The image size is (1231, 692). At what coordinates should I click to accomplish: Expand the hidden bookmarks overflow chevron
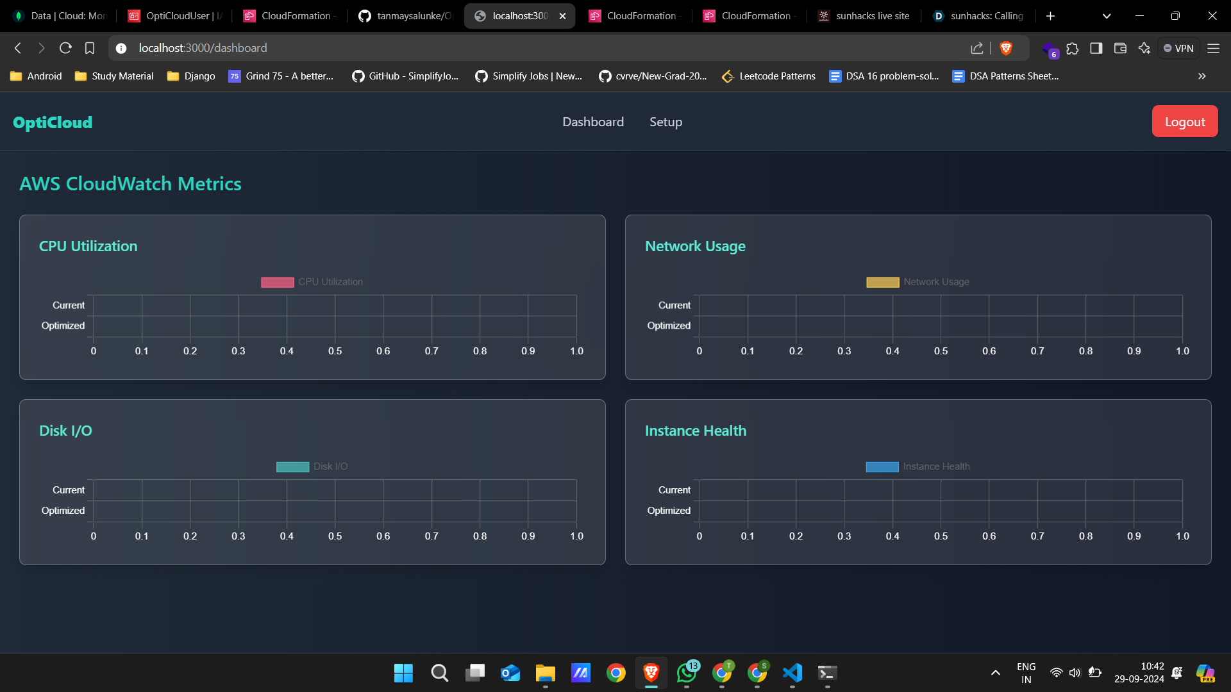click(x=1202, y=76)
